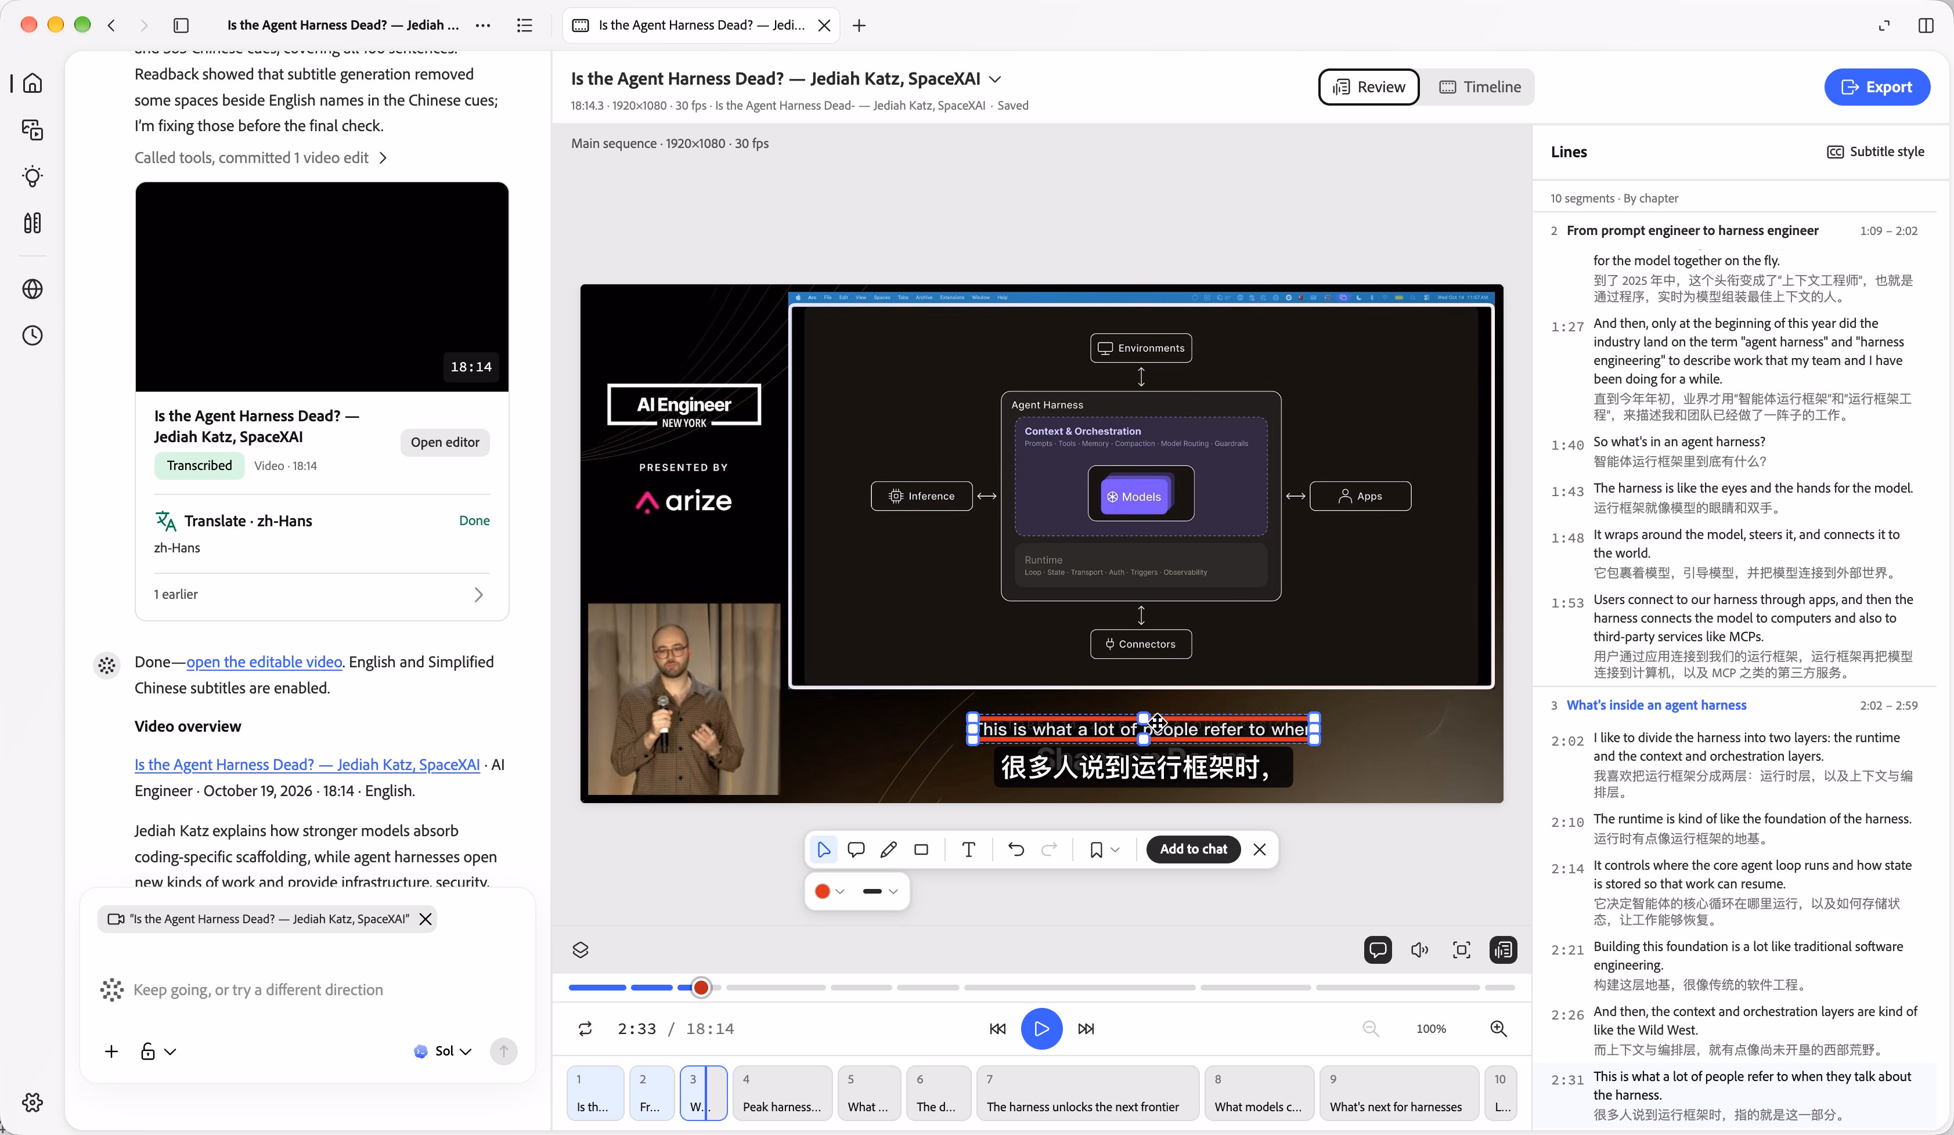This screenshot has height=1135, width=1954.
Task: Click the lightbulb ideas icon in sidebar
Action: coord(33,176)
